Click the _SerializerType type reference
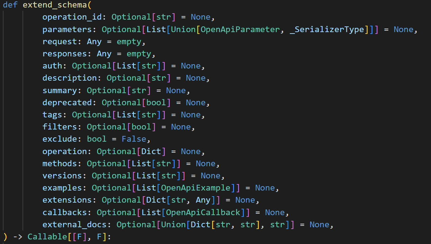 point(327,29)
